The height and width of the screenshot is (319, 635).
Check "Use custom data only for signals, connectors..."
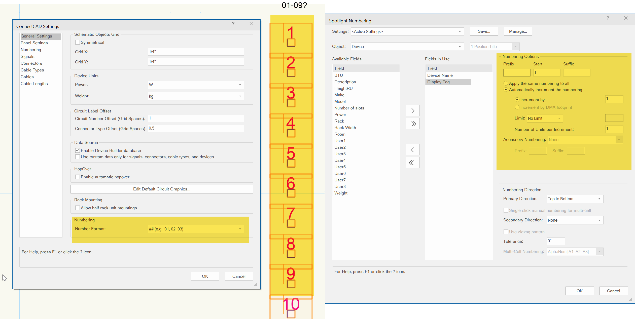tap(78, 156)
